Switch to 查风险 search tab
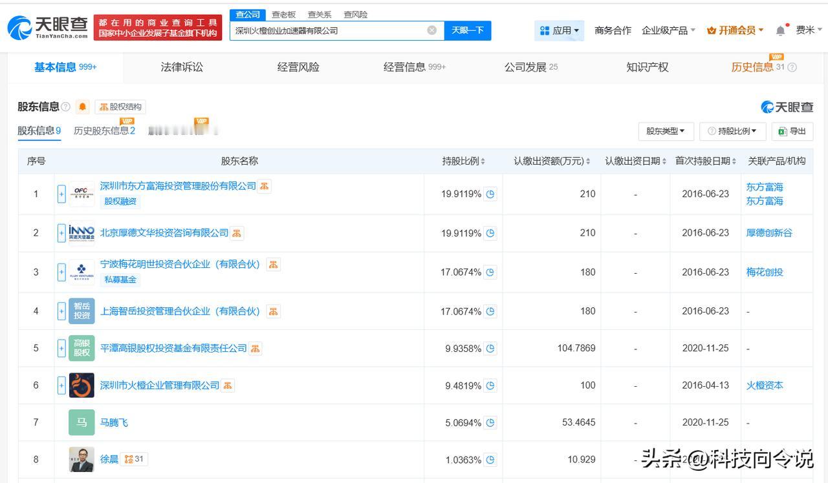Image resolution: width=828 pixels, height=483 pixels. [x=356, y=14]
